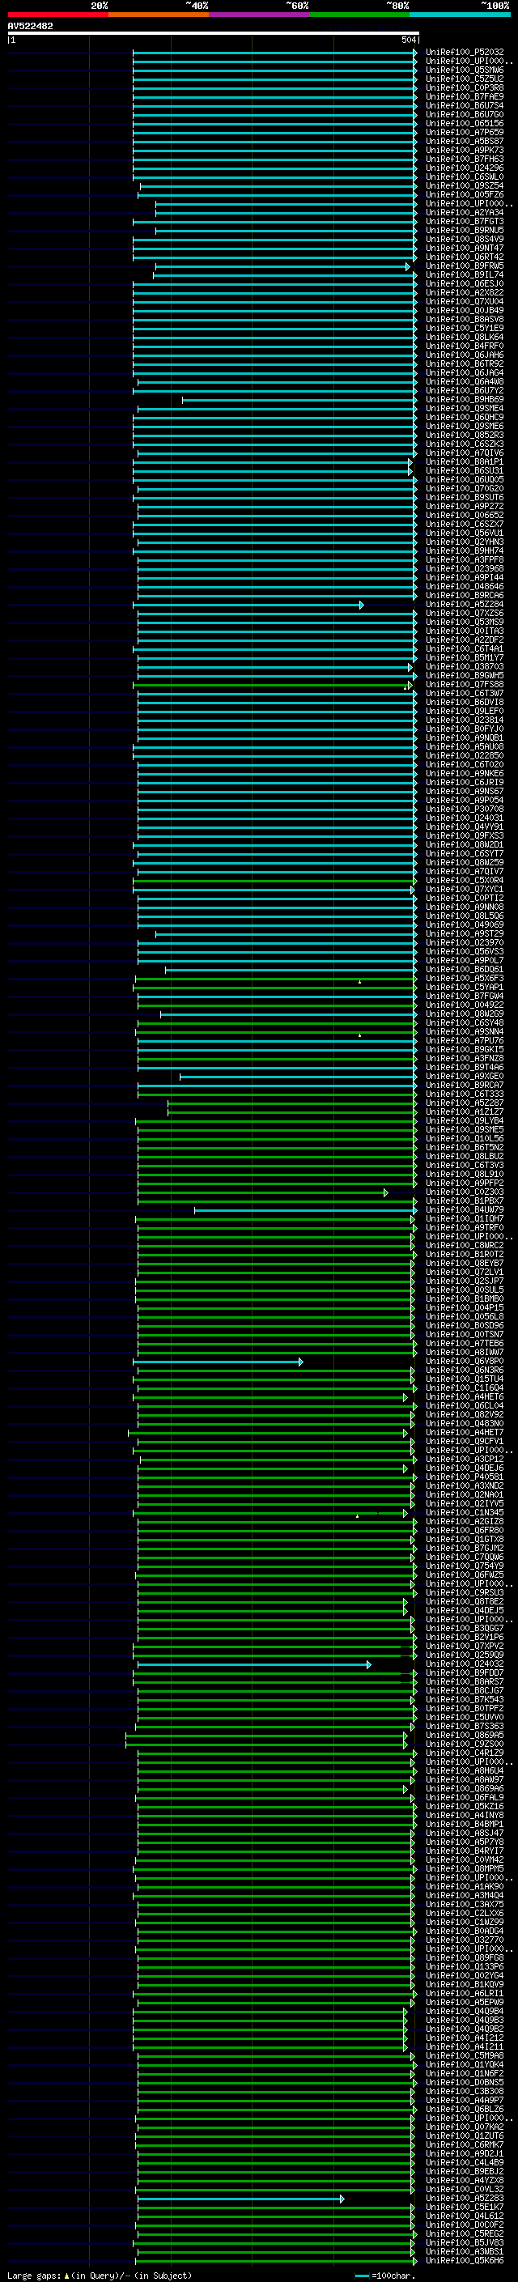Select hit label UniRef100_Q0JB49
This screenshot has height=2282, width=518.
click(x=465, y=310)
